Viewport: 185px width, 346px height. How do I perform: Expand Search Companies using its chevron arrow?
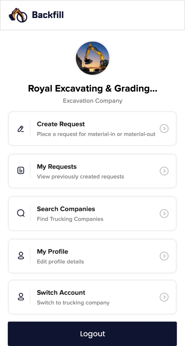coord(164,214)
